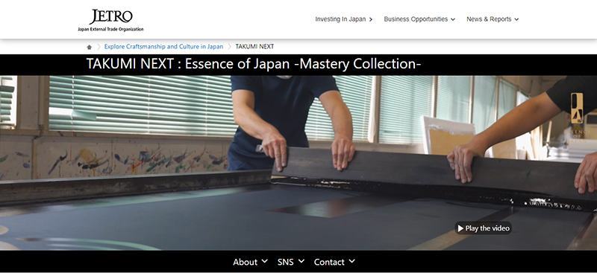Click the Essence of Japan emblem logo
The height and width of the screenshot is (273, 597).
click(x=576, y=117)
